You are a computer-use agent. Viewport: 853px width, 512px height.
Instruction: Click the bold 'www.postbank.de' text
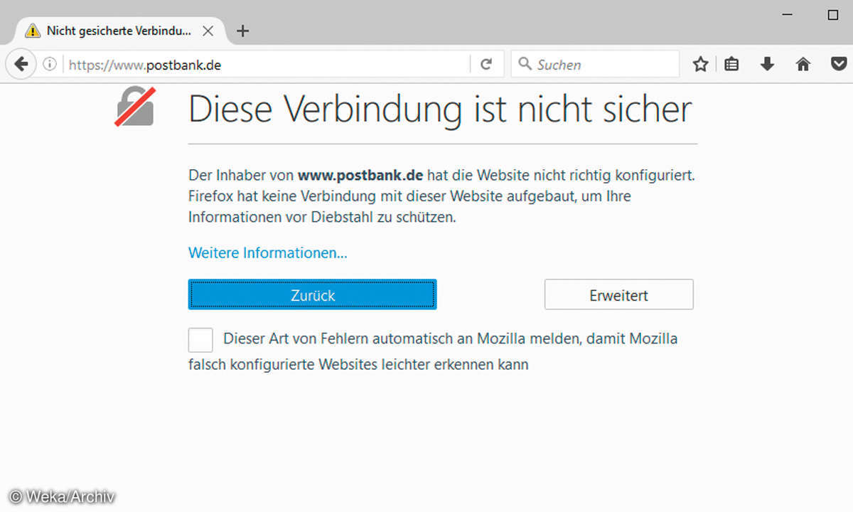click(x=360, y=175)
